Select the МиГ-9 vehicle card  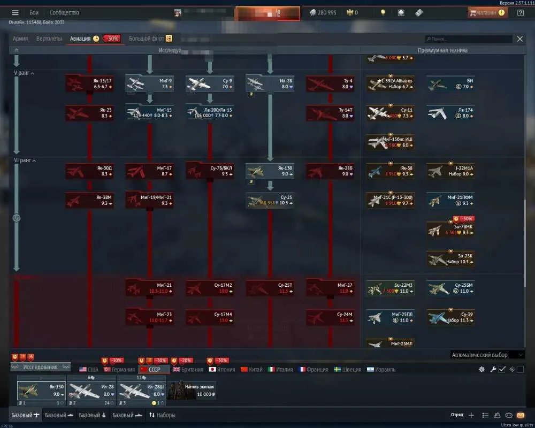click(x=149, y=83)
